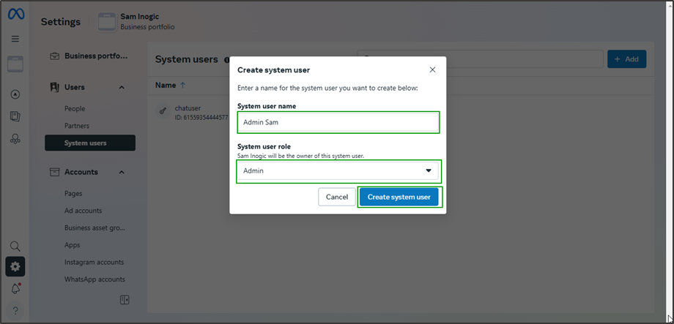Image resolution: width=674 pixels, height=324 pixels.
Task: Go to Ad accounts in sidebar
Action: point(83,211)
